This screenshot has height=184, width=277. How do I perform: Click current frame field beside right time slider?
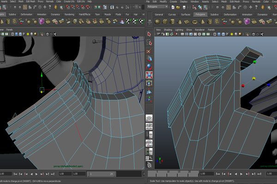pos(206,174)
